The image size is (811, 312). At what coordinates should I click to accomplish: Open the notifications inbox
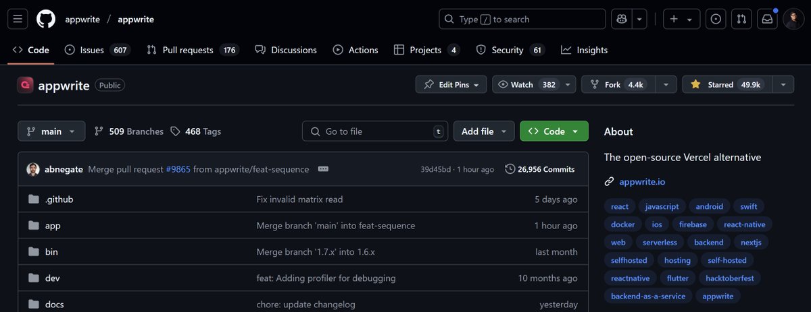point(767,19)
